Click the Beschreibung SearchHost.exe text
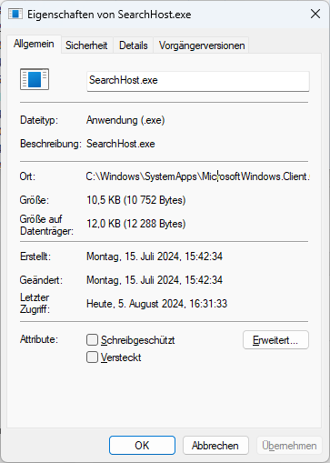The image size is (330, 463). click(121, 144)
